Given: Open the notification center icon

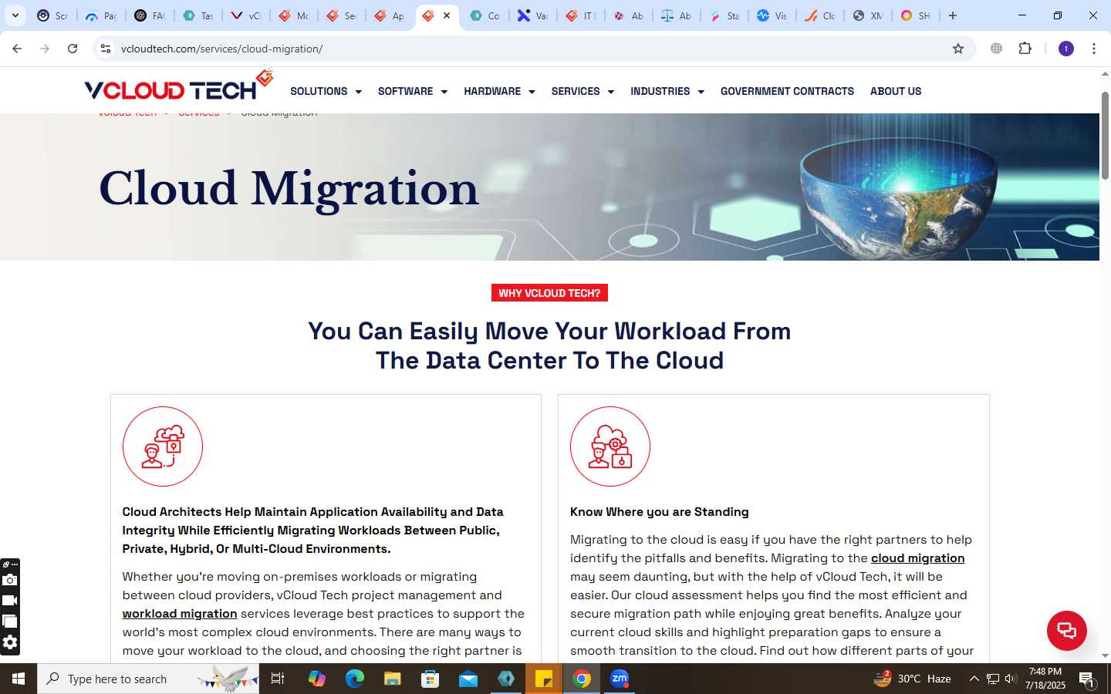Looking at the screenshot, I should point(1087,679).
